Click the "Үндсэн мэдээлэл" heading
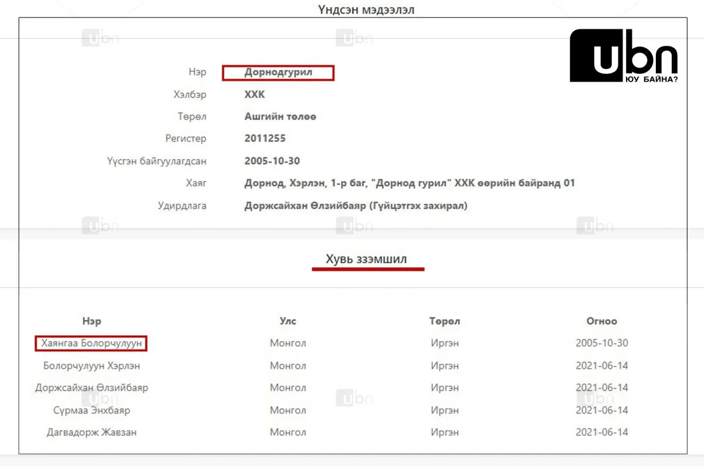The width and height of the screenshot is (704, 469). 366,9
